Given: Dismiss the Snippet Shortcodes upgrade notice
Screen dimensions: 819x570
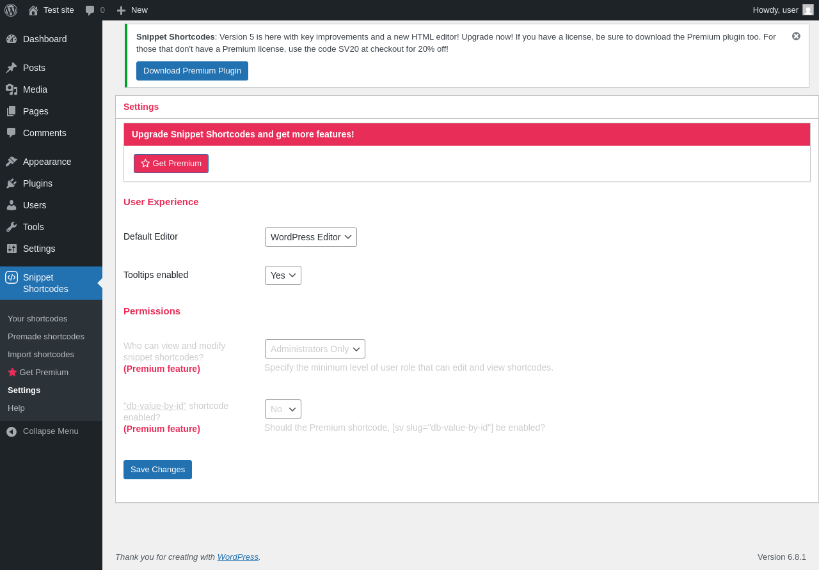Looking at the screenshot, I should coord(796,36).
